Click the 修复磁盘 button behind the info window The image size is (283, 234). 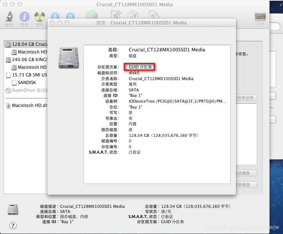tap(246, 185)
